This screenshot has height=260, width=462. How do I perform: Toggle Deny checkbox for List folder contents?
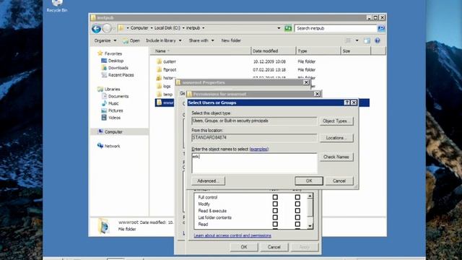(297, 217)
